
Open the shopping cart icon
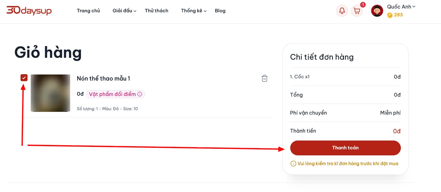click(357, 11)
